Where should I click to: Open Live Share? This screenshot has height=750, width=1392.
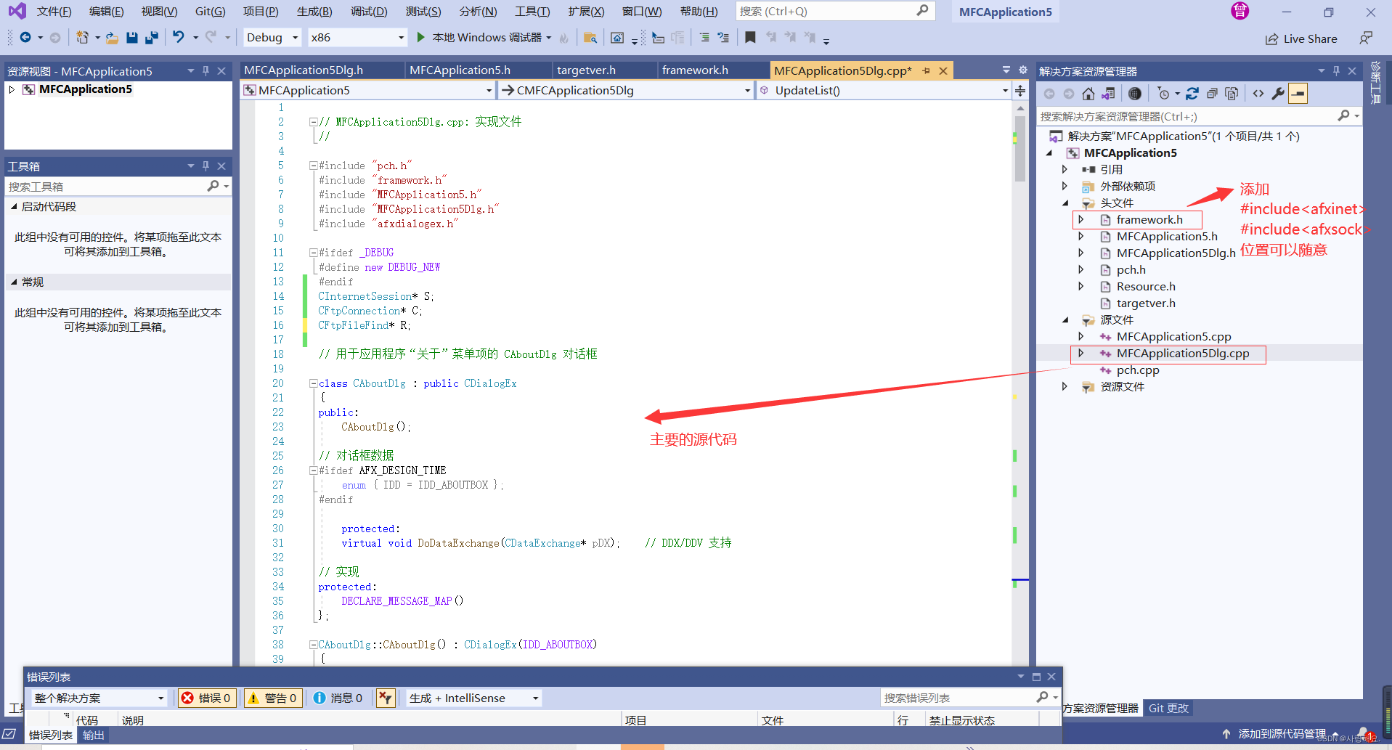point(1301,38)
